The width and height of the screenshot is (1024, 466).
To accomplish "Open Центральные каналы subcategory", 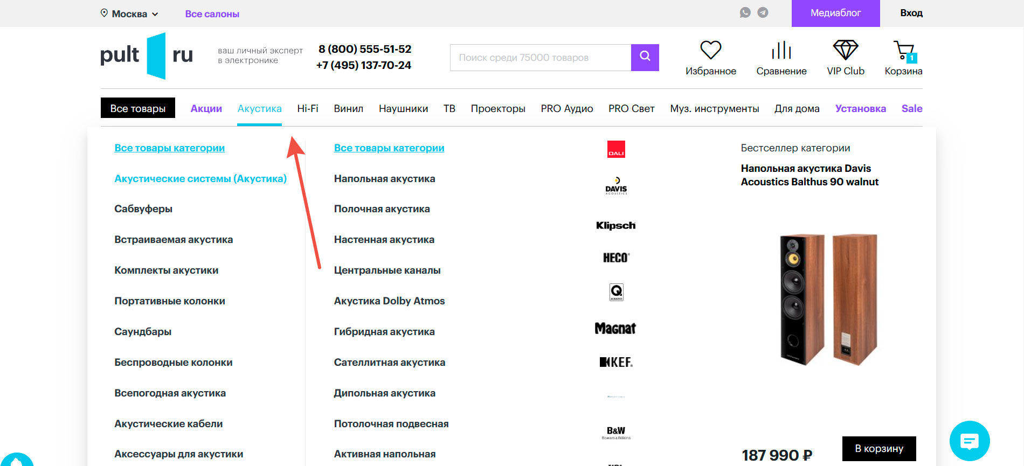I will [x=388, y=270].
